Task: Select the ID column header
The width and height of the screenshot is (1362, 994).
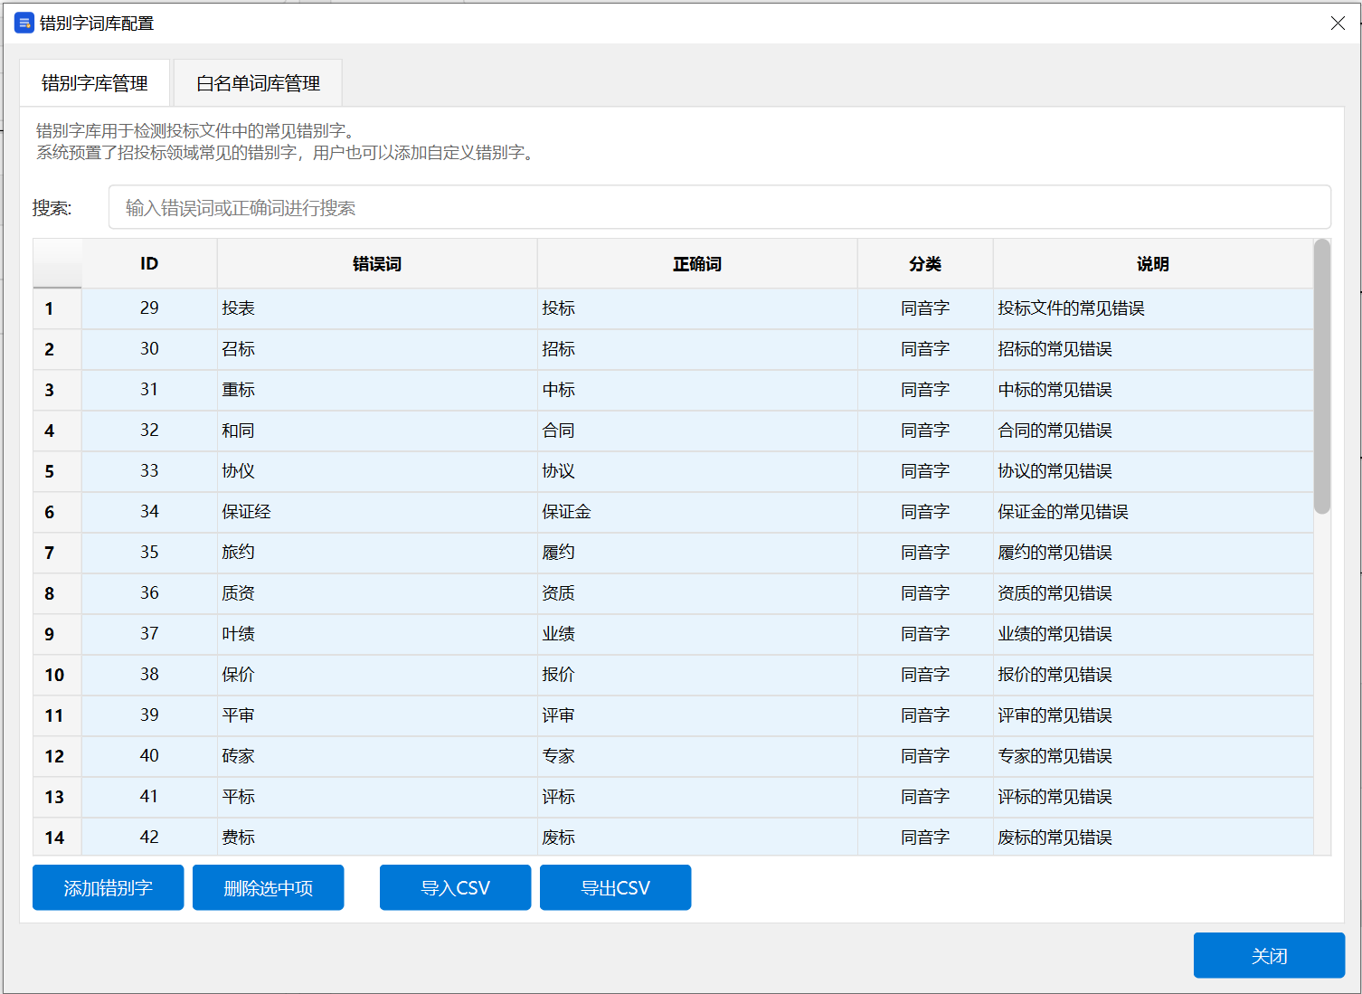Action: click(148, 263)
